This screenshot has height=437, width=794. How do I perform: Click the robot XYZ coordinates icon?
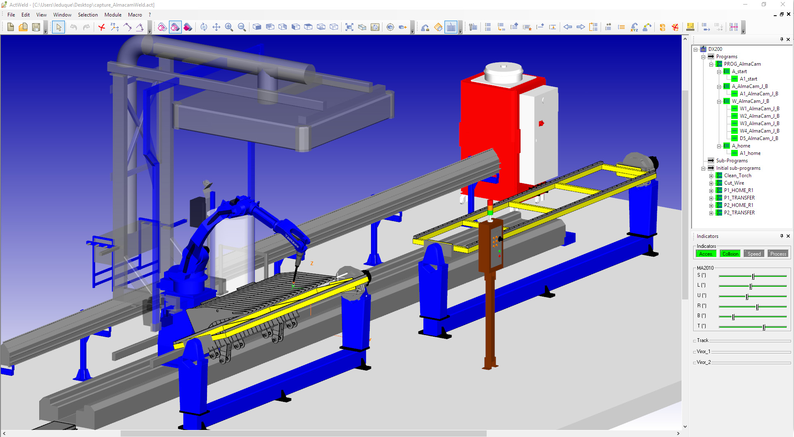634,27
